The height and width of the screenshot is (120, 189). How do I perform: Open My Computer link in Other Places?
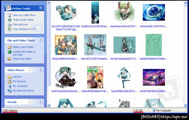(20, 86)
